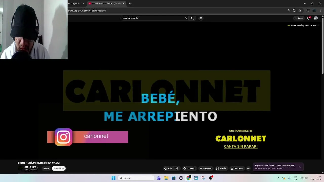Click the Preguntar button
The height and width of the screenshot is (182, 324).
pyautogui.click(x=206, y=168)
